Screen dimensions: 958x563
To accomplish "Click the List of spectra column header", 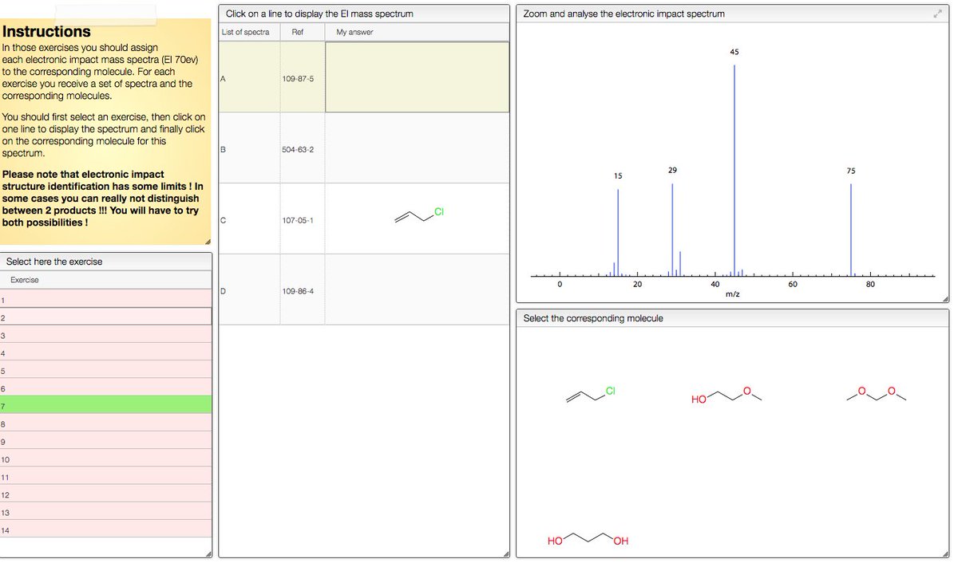I will pyautogui.click(x=249, y=32).
